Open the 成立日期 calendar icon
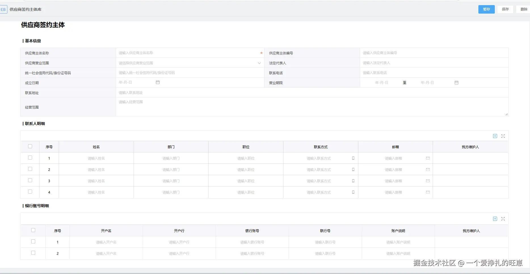530x274 pixels. click(158, 82)
